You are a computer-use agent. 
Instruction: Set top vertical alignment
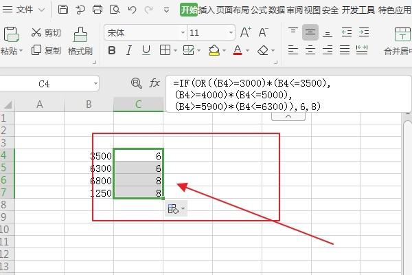pos(293,32)
